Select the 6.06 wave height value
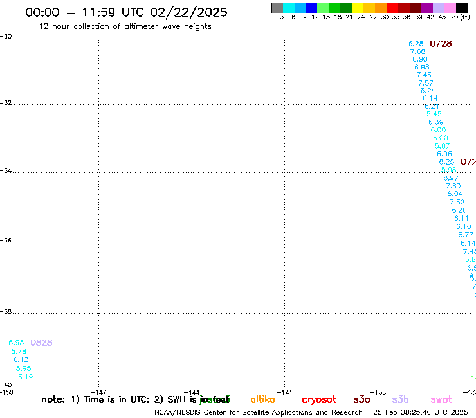The height and width of the screenshot is (418, 476). click(x=444, y=154)
